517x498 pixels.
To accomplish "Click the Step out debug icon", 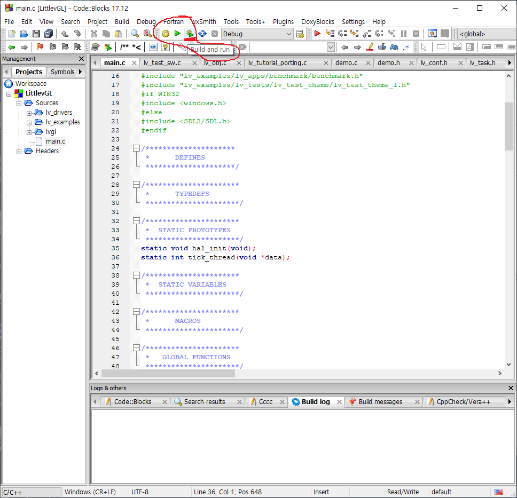I will click(366, 34).
